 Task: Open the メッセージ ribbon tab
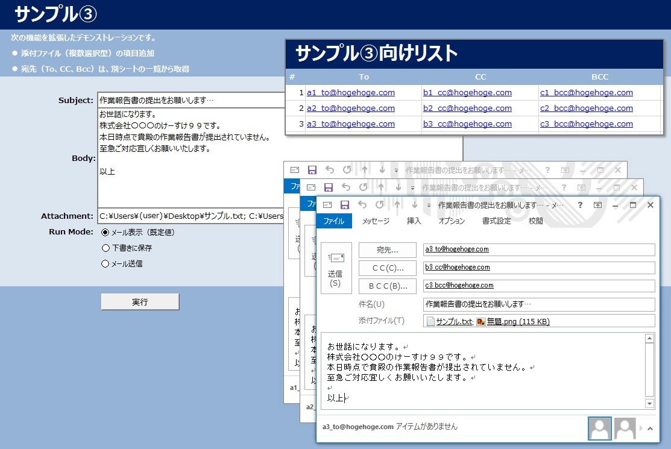point(376,221)
